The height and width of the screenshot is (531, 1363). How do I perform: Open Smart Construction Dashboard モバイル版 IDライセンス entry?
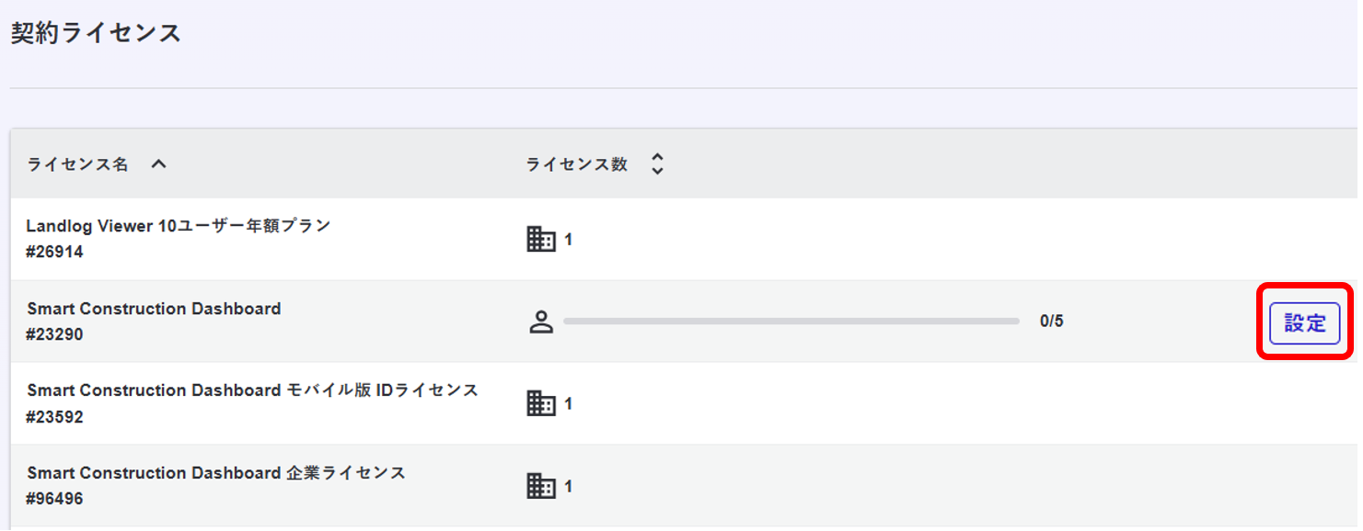(253, 390)
